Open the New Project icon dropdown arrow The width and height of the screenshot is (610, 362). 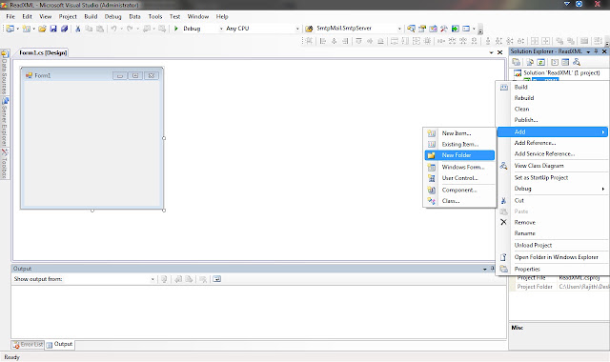click(x=17, y=29)
